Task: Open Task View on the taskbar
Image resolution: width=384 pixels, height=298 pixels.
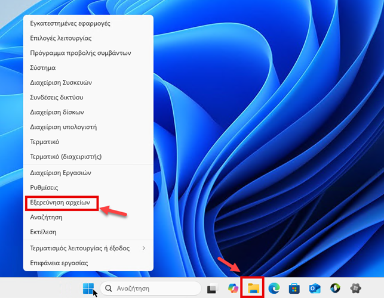Action: 213,288
